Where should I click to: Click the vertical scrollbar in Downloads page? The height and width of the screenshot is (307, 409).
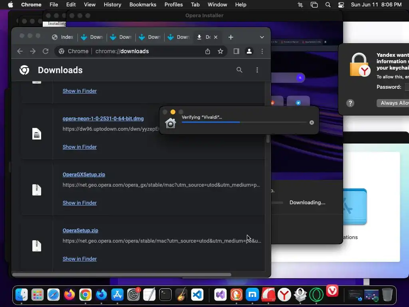(268, 138)
